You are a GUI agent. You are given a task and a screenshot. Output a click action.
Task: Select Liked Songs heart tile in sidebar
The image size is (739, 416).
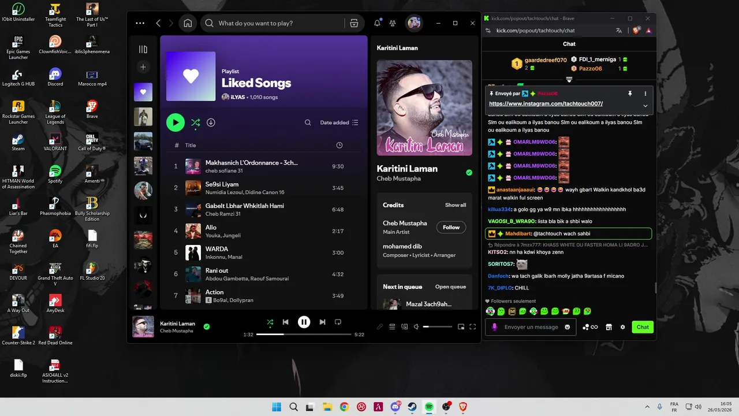pos(143,92)
